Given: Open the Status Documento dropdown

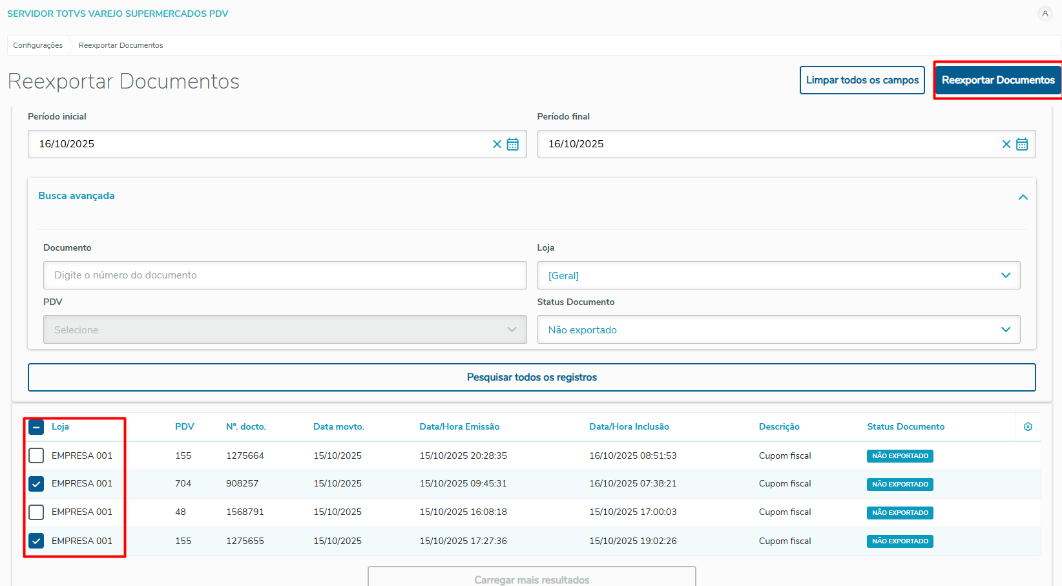Looking at the screenshot, I should click(x=778, y=330).
